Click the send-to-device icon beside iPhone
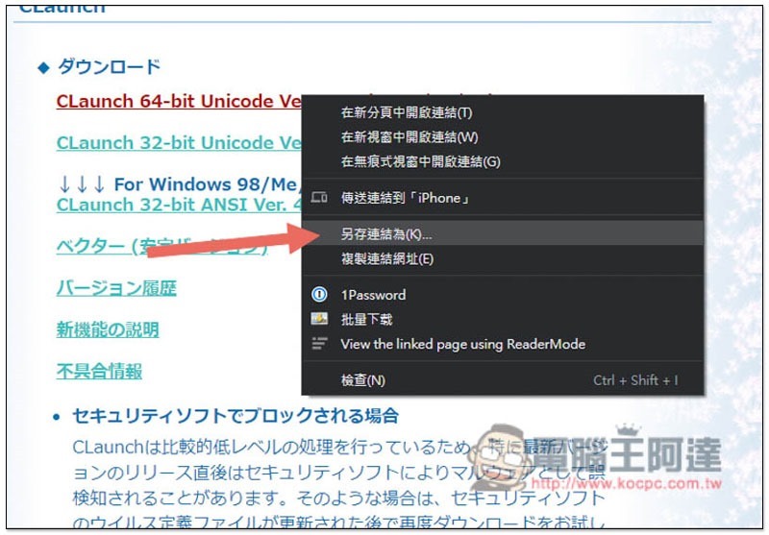 click(x=319, y=198)
